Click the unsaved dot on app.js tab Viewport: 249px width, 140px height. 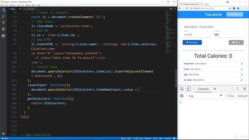click(x=20, y=9)
